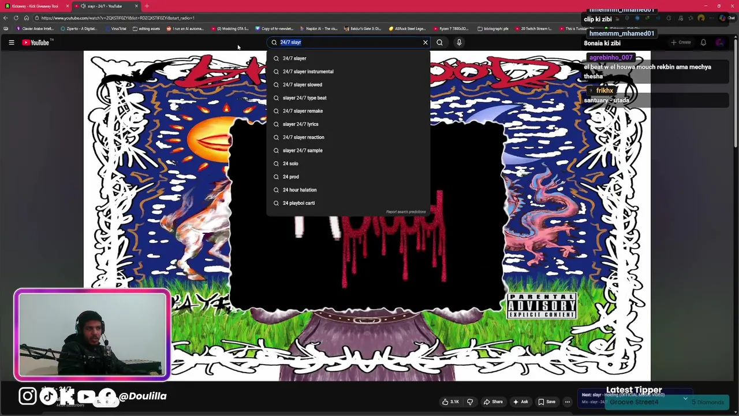Pick suggestion '24/7 slayer reaction'
Viewport: 739px width, 416px height.
point(348,137)
